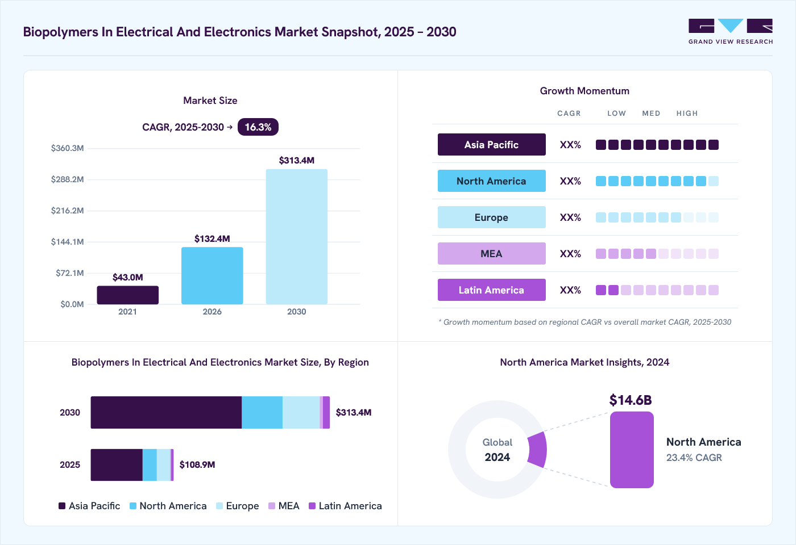Click the 2030 row label of regional chart
This screenshot has width=796, height=545.
70,413
